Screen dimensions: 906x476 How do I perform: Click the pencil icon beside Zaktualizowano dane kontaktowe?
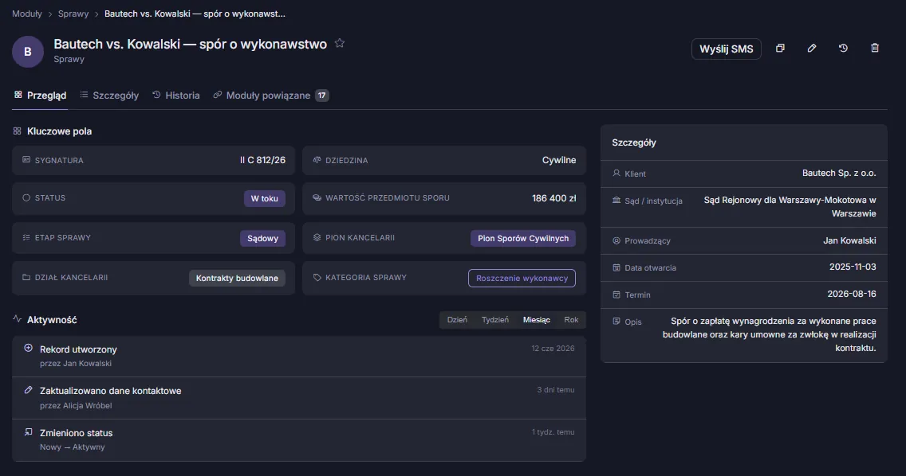click(x=29, y=390)
